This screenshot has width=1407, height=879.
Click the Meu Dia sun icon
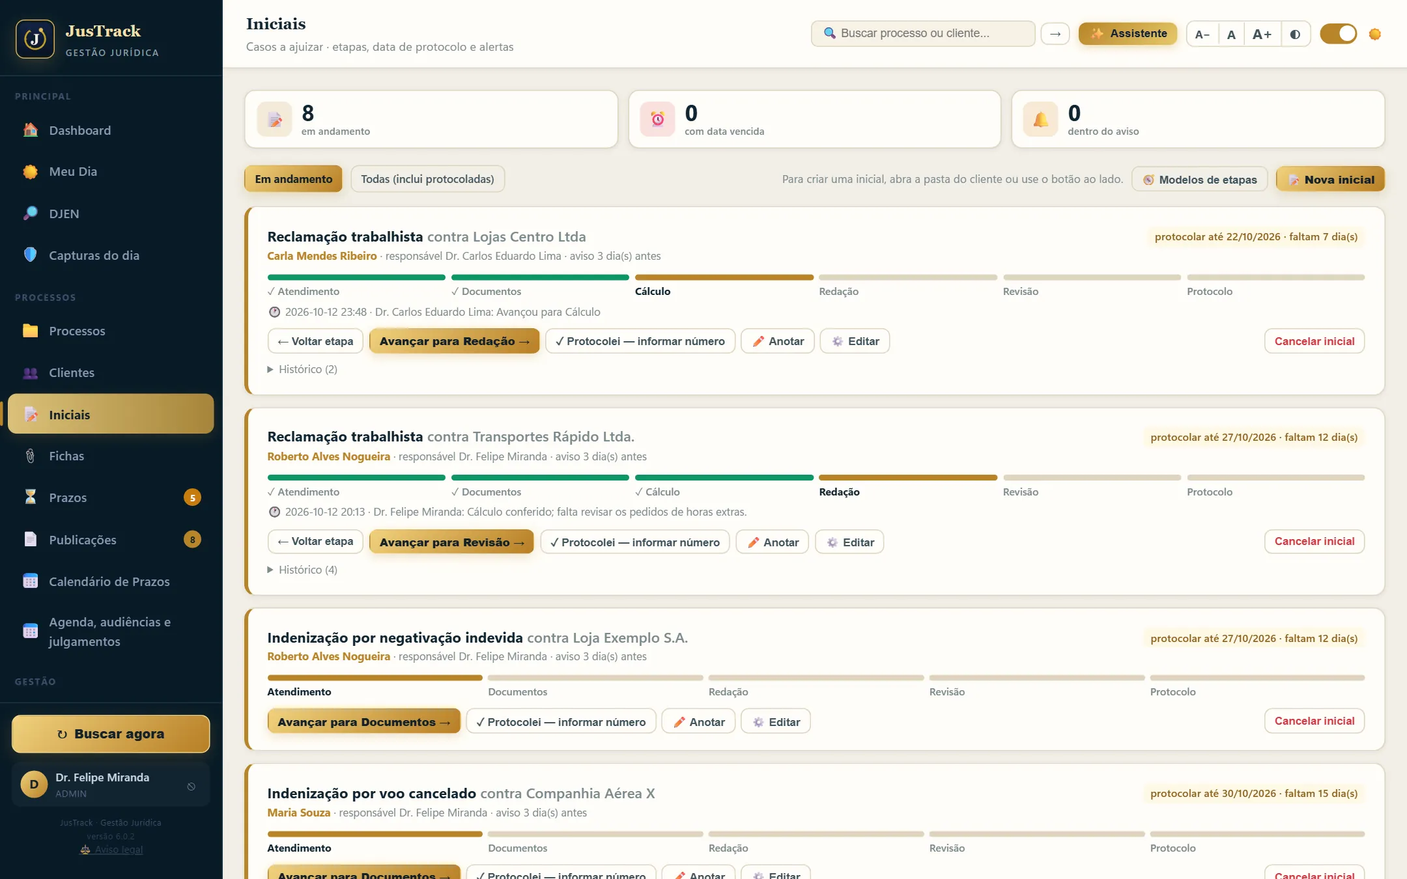pos(31,172)
